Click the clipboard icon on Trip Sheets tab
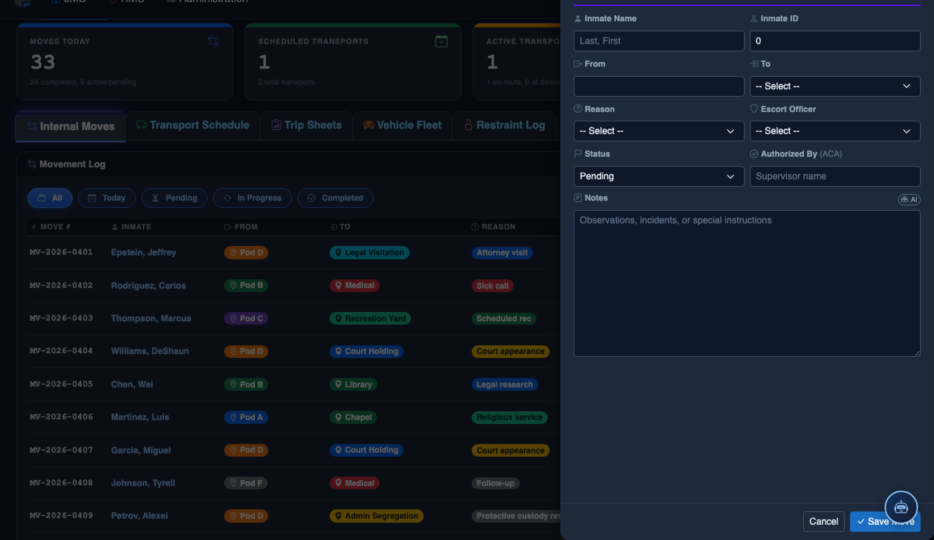Image resolution: width=934 pixels, height=540 pixels. pos(276,125)
